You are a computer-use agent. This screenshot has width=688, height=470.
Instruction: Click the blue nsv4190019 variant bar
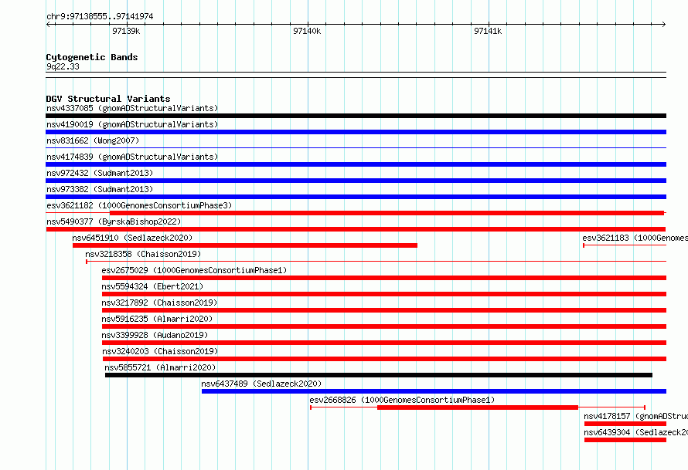(356, 132)
